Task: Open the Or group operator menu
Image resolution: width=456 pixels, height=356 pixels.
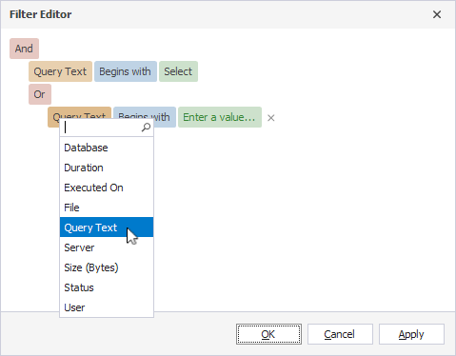Action: [x=40, y=94]
